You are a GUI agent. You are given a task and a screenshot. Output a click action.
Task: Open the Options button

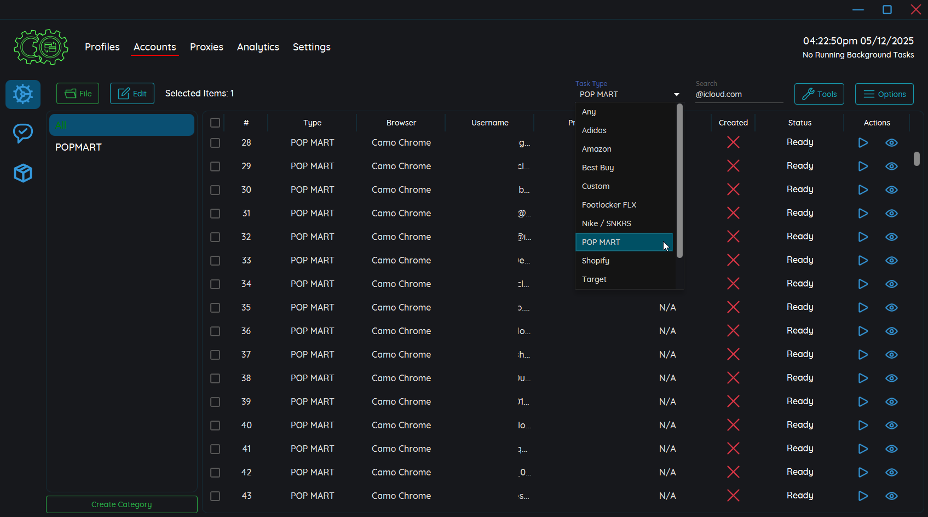[884, 94]
